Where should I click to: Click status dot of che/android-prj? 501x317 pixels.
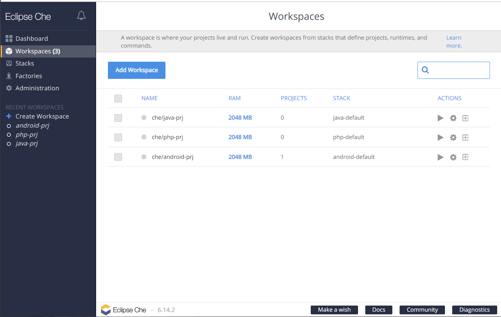tap(144, 157)
